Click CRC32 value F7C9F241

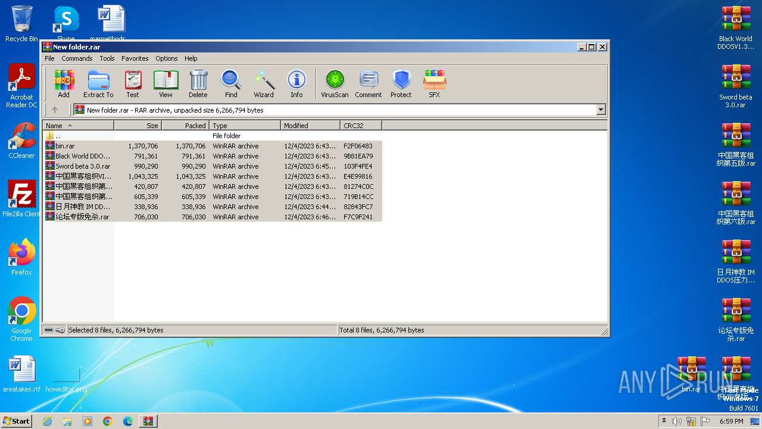pos(358,217)
